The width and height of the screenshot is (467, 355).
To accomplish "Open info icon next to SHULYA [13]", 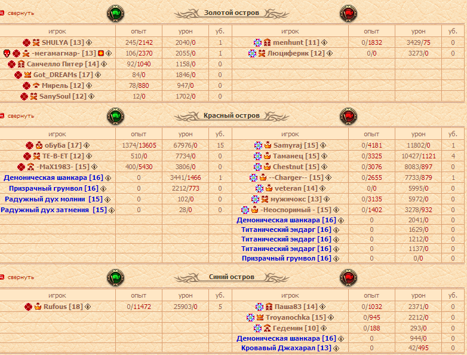I will point(89,42).
